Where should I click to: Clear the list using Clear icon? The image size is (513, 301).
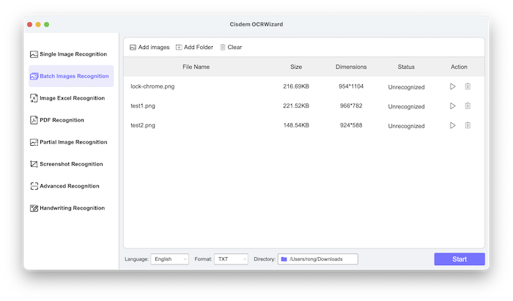pos(223,48)
